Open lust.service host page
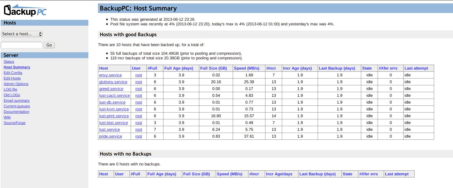The height and width of the screenshot is (188, 453). pos(109,130)
